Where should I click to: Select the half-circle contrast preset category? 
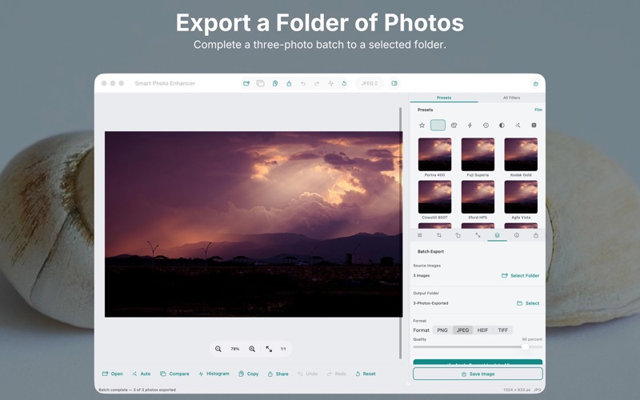(x=502, y=126)
